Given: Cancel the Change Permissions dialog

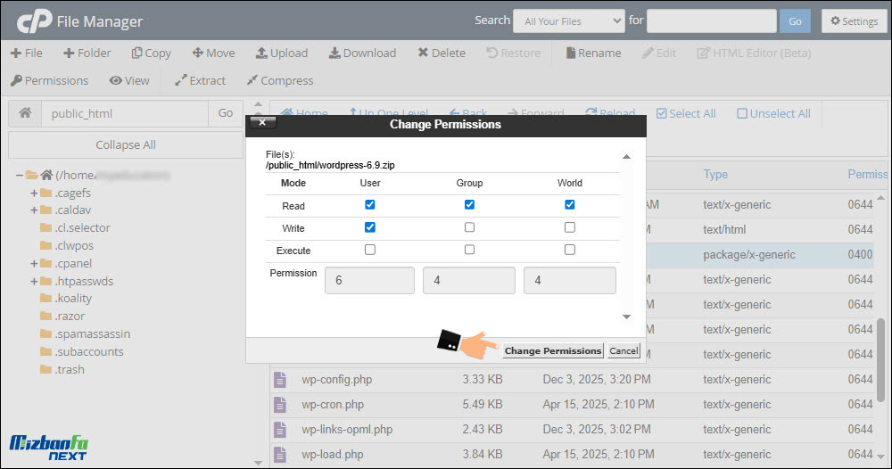Looking at the screenshot, I should (x=624, y=350).
